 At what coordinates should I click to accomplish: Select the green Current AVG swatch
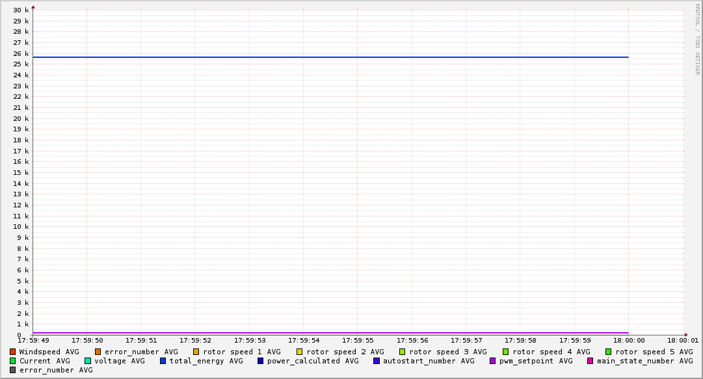(12, 361)
